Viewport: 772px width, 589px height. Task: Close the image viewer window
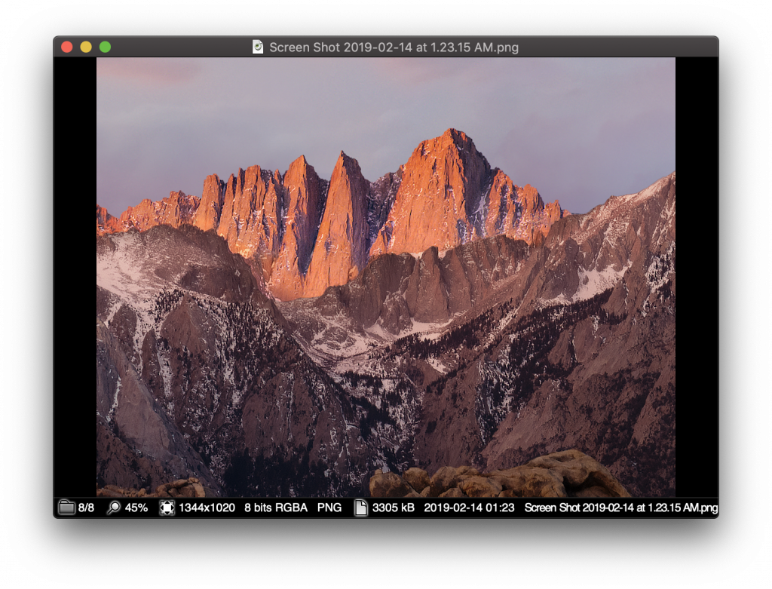[x=67, y=47]
